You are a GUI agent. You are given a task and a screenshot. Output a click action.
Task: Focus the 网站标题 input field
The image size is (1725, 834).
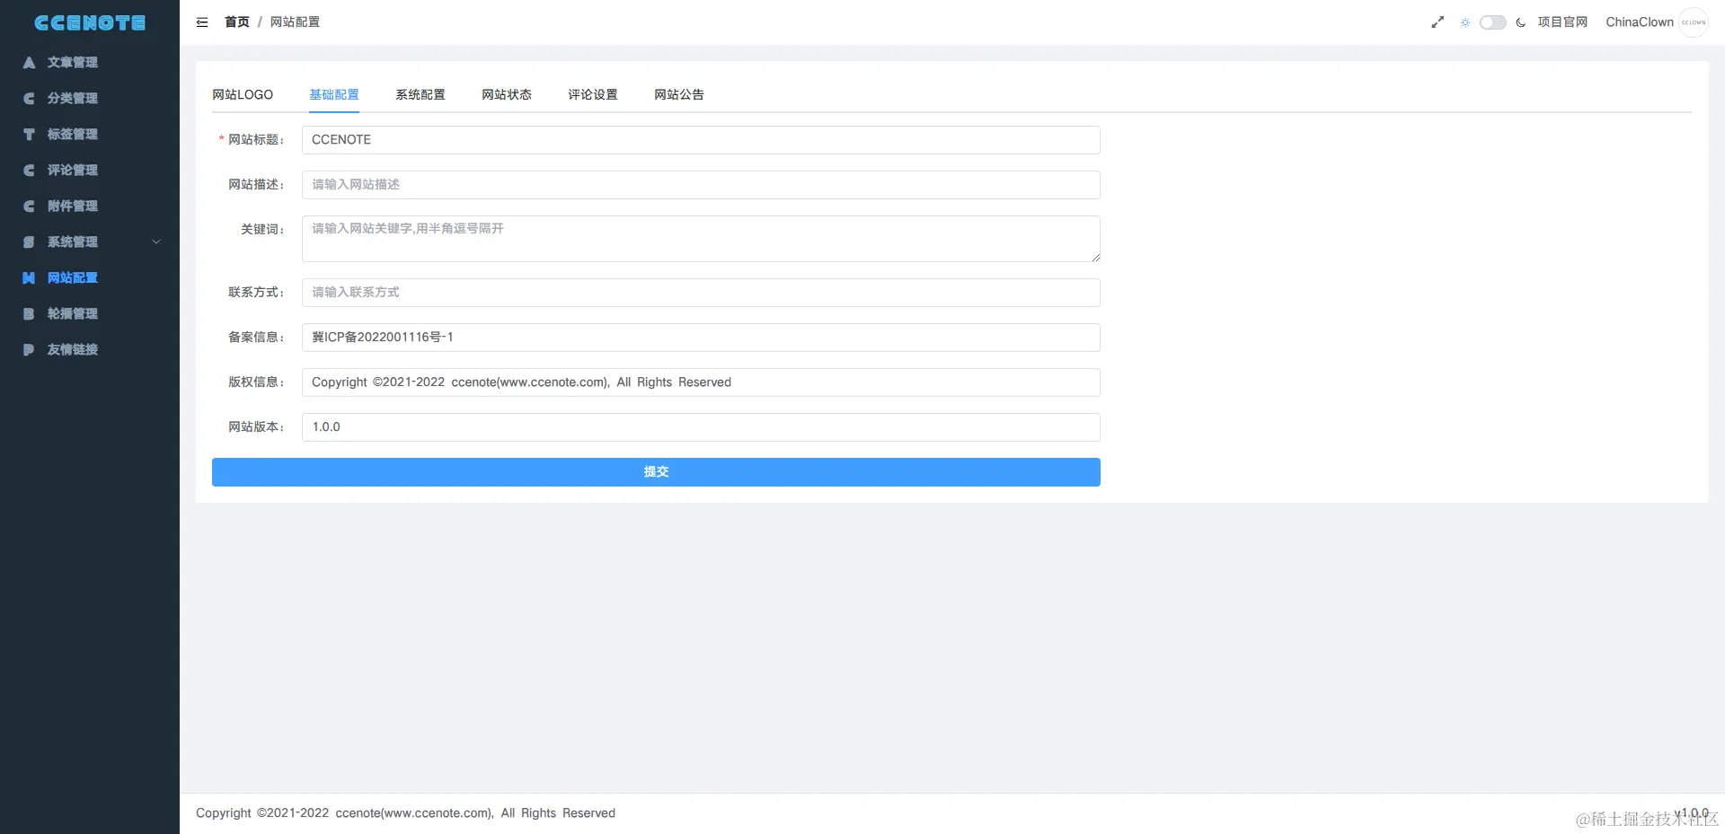coord(701,140)
